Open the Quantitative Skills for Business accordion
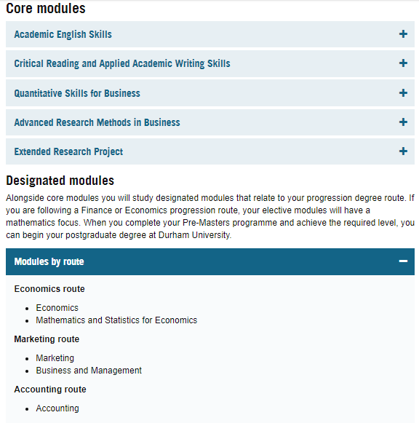The image size is (419, 423). coord(77,93)
